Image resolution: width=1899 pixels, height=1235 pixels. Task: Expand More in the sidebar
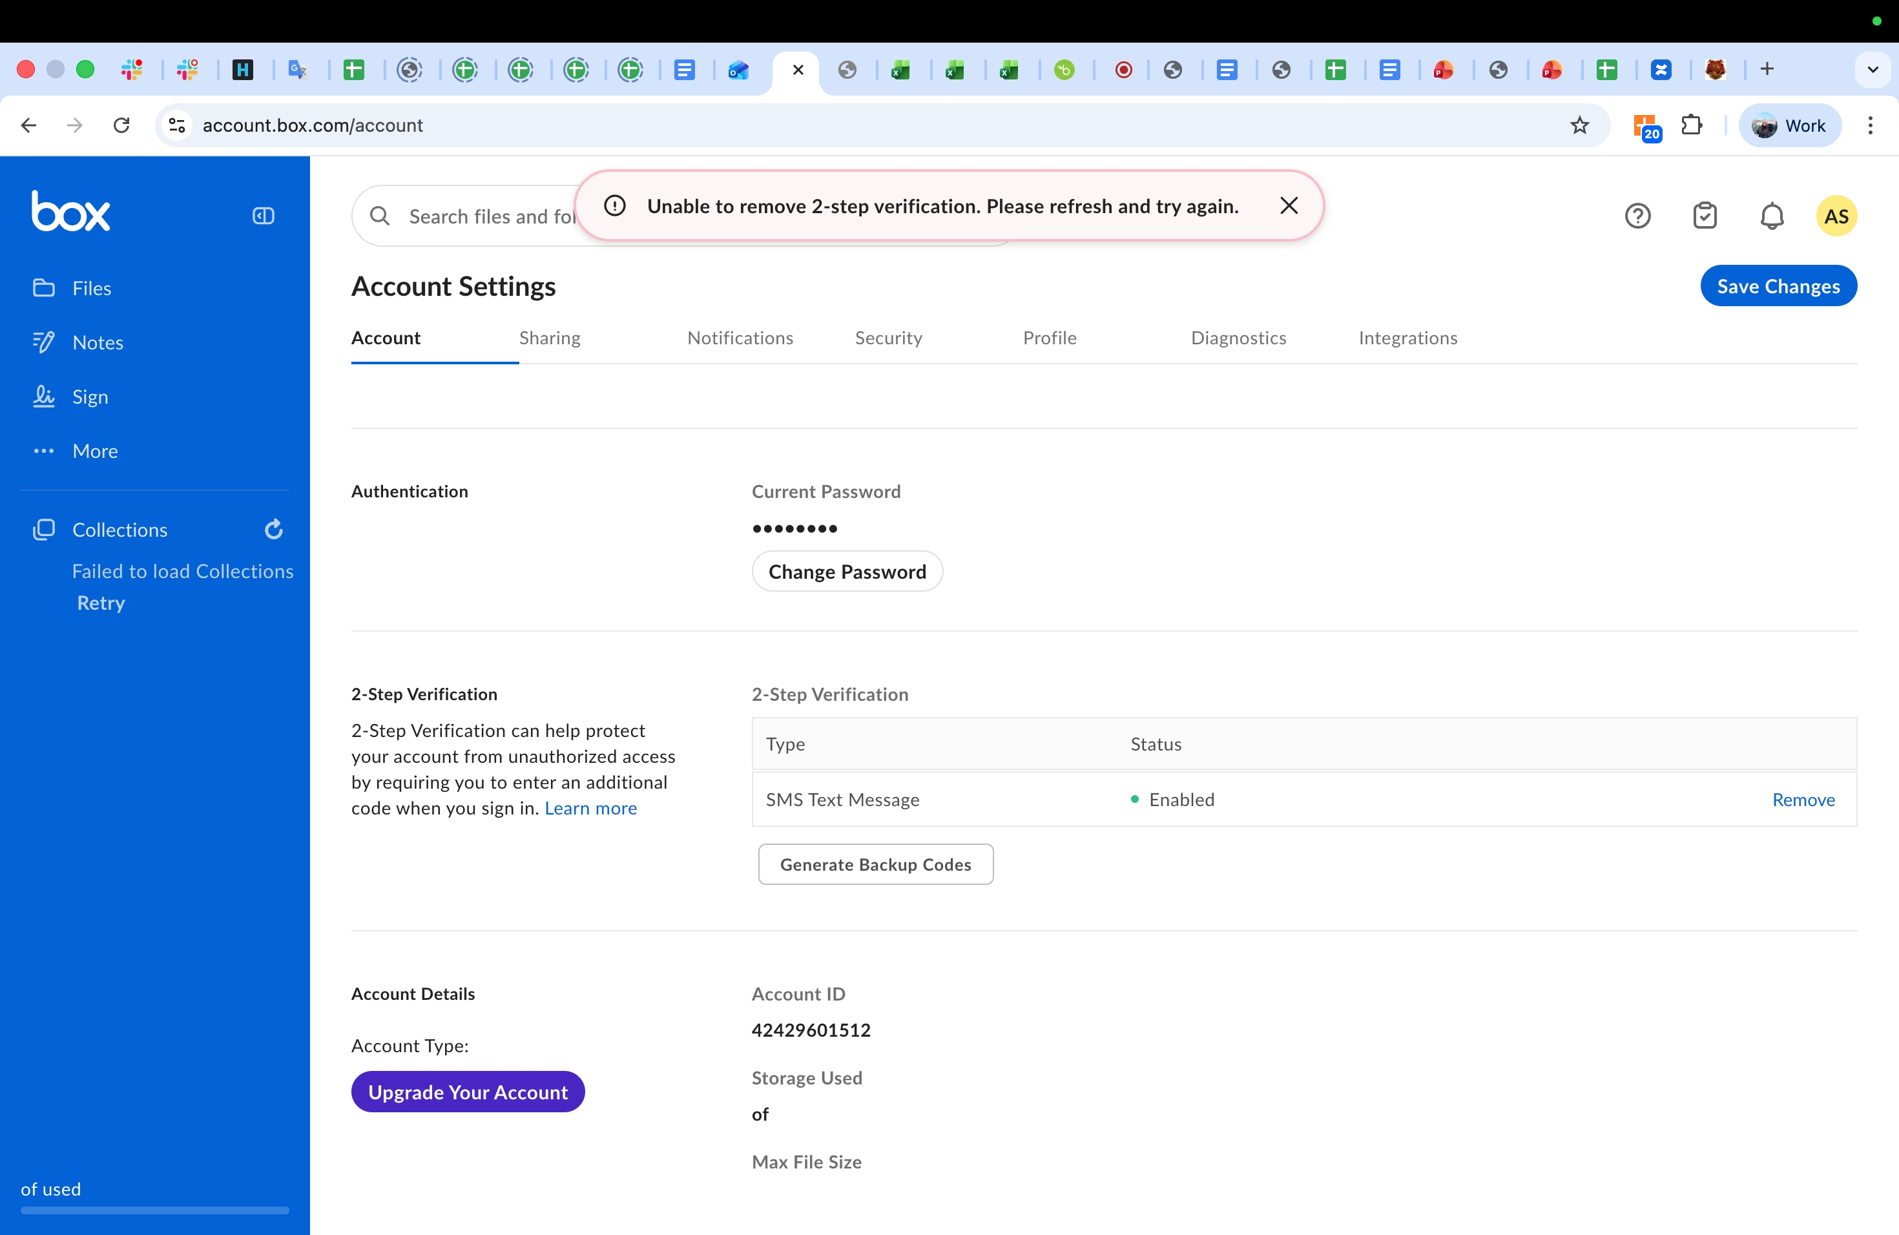coord(95,451)
